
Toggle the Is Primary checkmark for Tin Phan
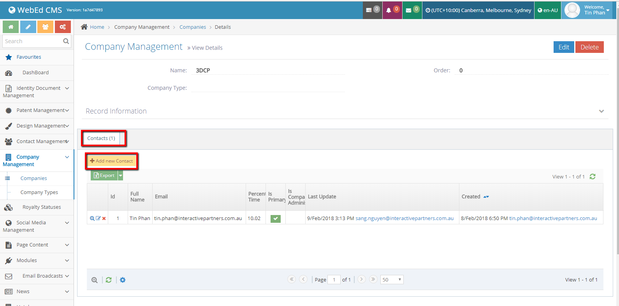point(276,219)
